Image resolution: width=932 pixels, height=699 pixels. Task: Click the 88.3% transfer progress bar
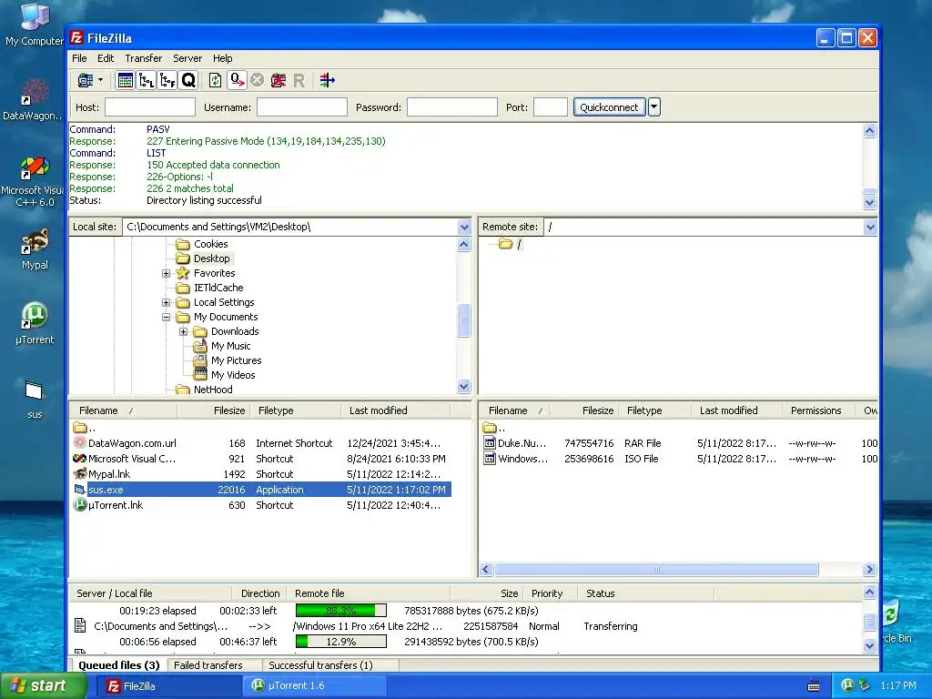click(341, 611)
